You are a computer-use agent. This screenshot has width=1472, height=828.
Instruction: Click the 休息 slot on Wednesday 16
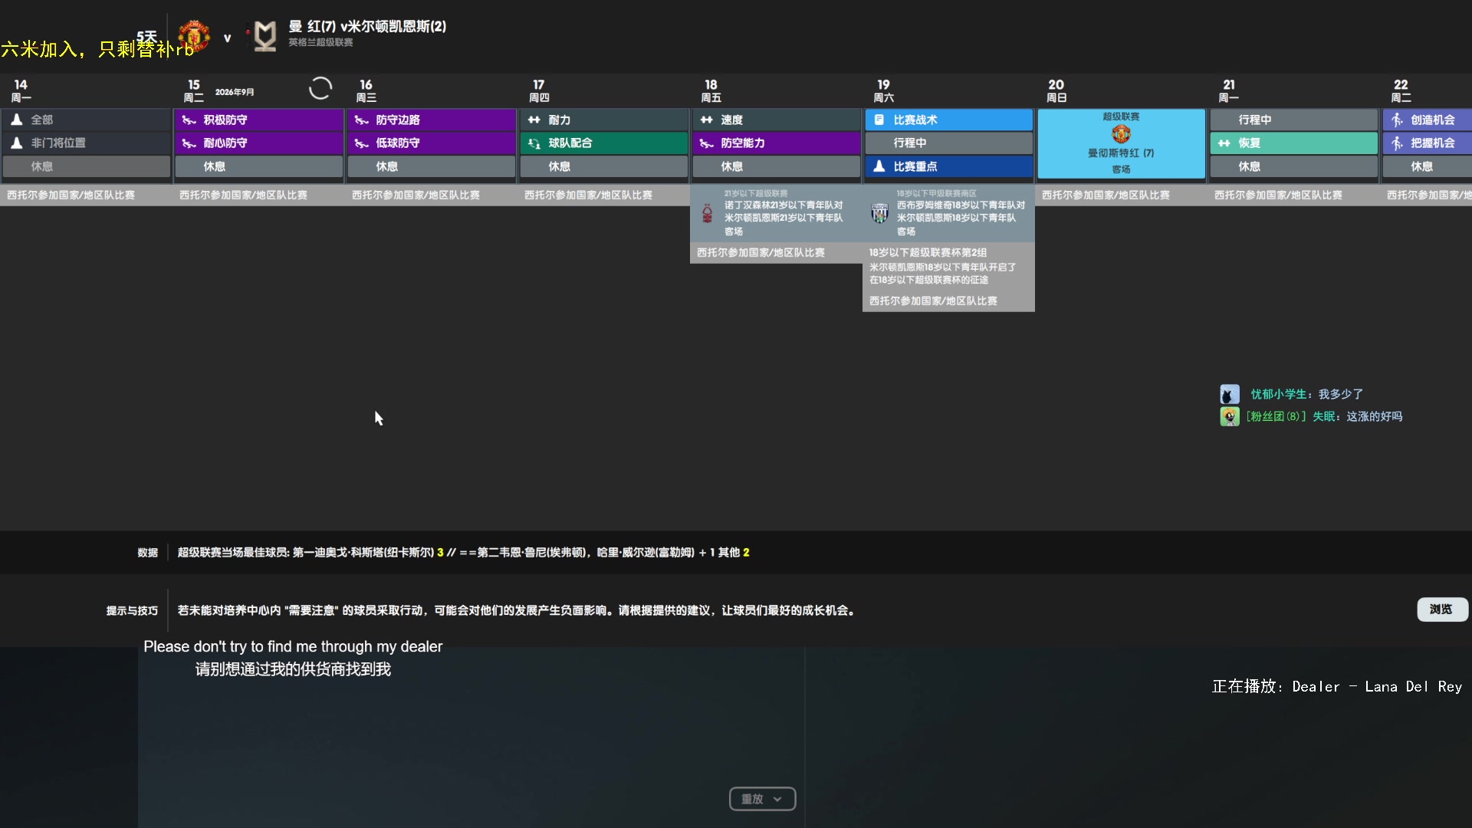(431, 166)
